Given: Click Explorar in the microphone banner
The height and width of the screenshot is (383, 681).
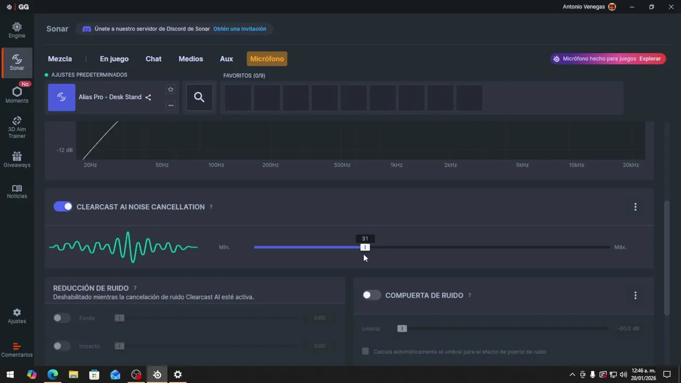Looking at the screenshot, I should click(650, 59).
